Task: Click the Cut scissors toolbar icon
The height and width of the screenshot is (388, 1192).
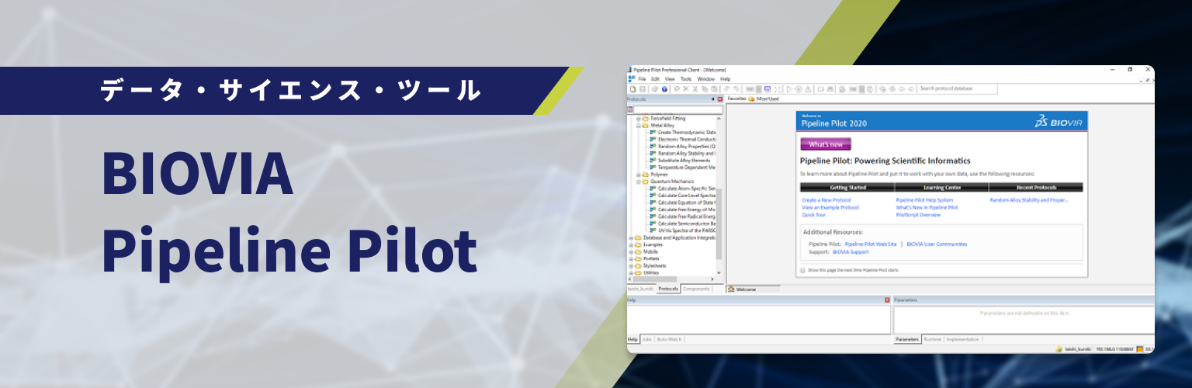Action: [695, 89]
